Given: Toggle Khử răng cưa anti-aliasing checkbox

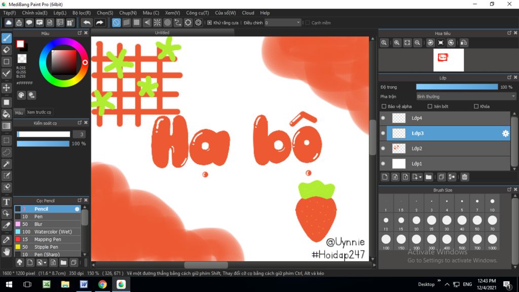Looking at the screenshot, I should click(209, 23).
